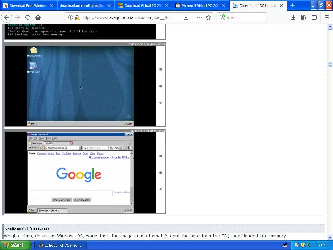
Task: Open the Firefox hamburger menu
Action: pyautogui.click(x=327, y=18)
